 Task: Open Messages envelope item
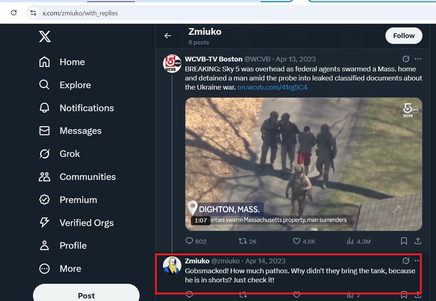[x=70, y=131]
